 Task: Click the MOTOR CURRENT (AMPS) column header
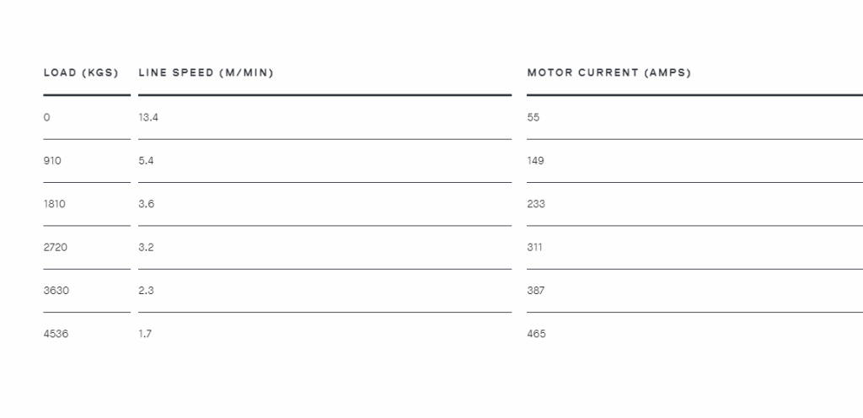click(609, 72)
